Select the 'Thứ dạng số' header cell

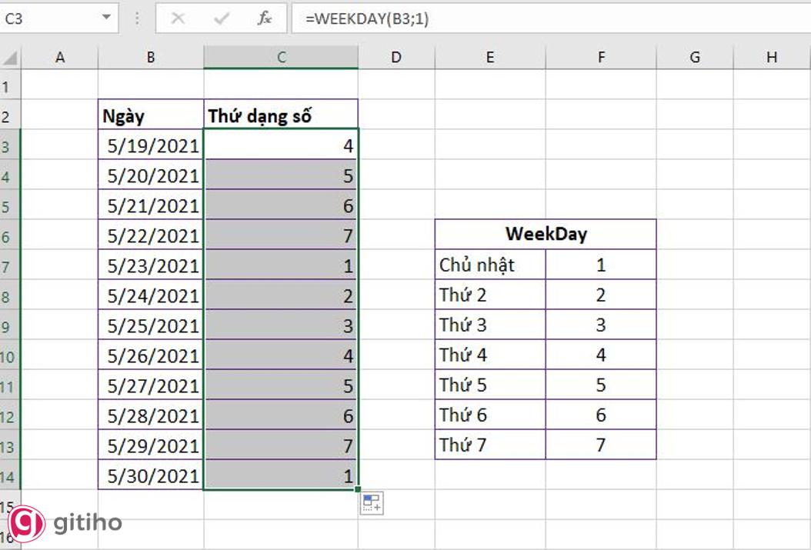pyautogui.click(x=281, y=116)
